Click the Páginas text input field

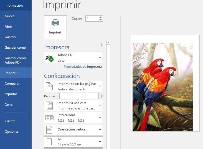pos(79,96)
